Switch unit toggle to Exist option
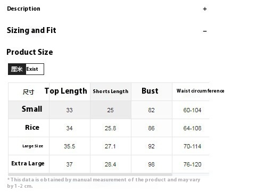 35,69
